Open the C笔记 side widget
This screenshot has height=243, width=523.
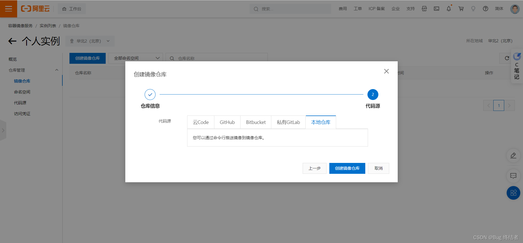point(517,66)
